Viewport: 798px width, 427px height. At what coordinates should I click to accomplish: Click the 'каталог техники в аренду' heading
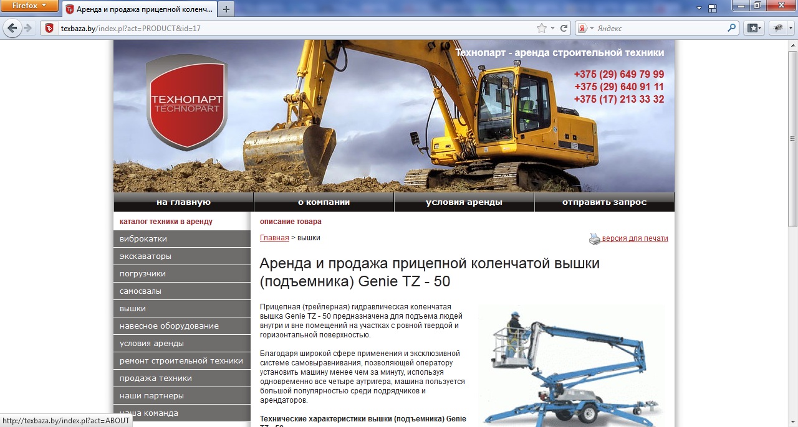point(166,222)
